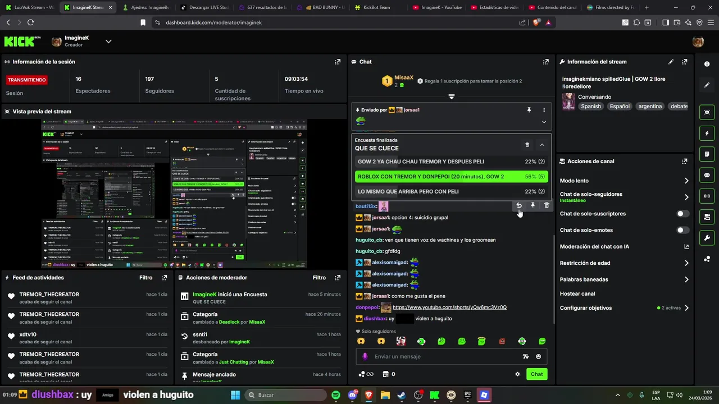
Task: Click Hostear canal option
Action: 577,293
